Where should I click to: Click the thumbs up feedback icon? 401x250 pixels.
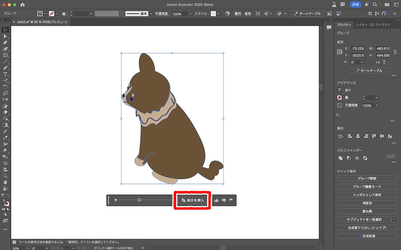pos(216,200)
